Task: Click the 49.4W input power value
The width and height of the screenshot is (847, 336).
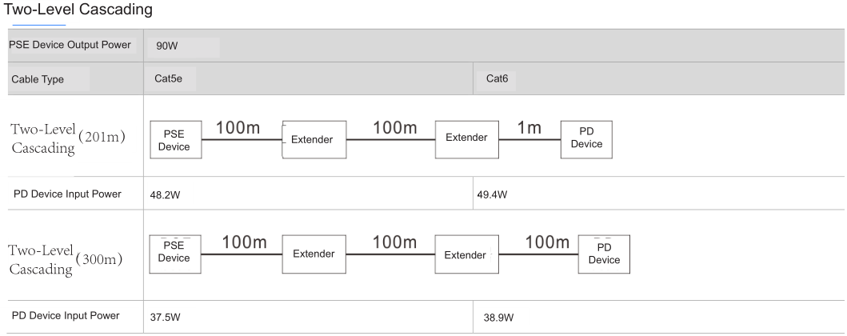Action: pos(492,194)
